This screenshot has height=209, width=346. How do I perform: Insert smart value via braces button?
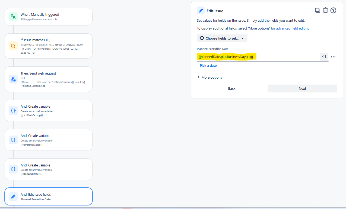pyautogui.click(x=324, y=57)
